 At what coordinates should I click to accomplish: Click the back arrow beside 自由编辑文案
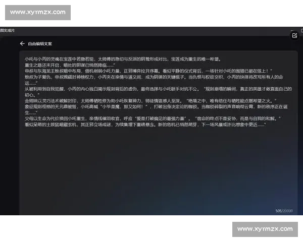pos(22,44)
